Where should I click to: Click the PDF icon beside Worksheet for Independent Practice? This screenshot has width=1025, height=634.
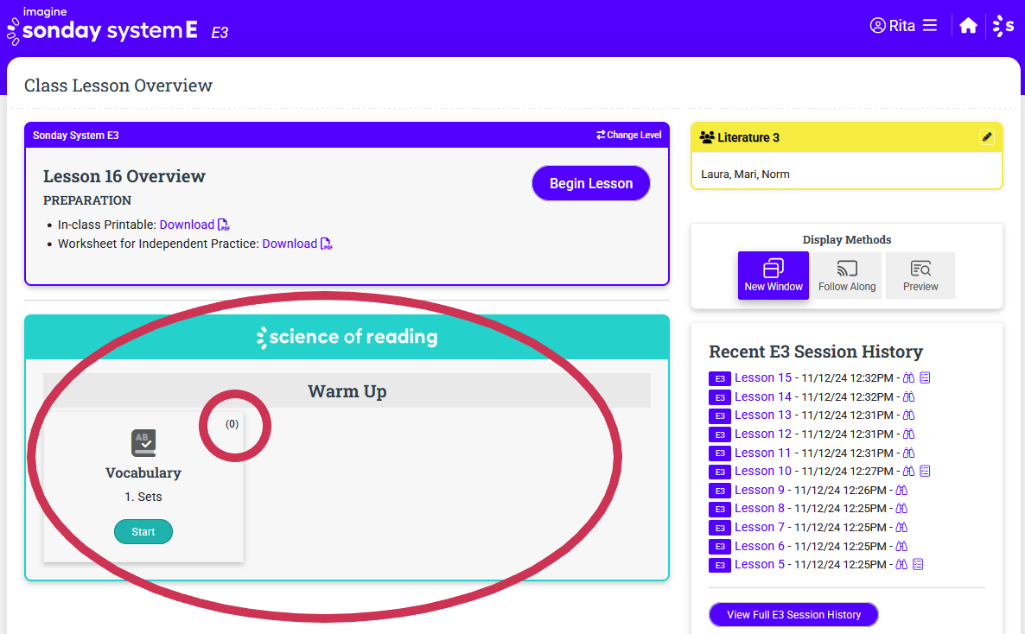click(x=326, y=244)
